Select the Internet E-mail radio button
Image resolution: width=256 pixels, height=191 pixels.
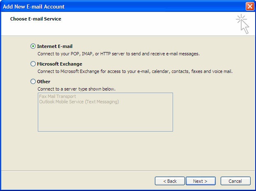coord(33,46)
